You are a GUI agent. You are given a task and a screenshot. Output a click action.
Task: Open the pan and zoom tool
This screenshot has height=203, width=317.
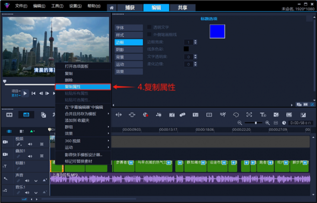(x=249, y=115)
